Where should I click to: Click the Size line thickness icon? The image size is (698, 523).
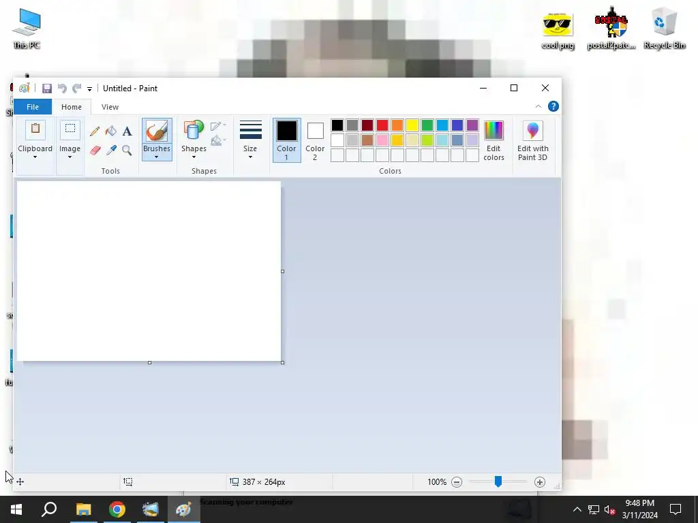pyautogui.click(x=251, y=130)
